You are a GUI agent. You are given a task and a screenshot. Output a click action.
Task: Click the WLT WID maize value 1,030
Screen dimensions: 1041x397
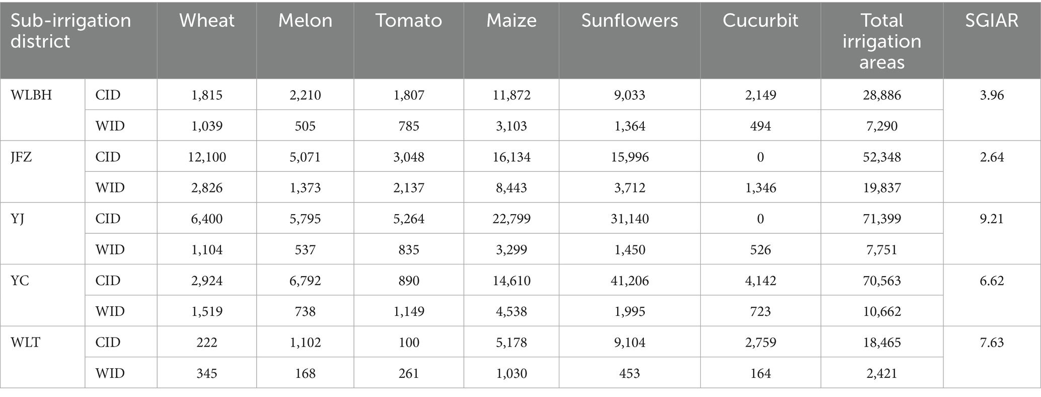(x=511, y=373)
